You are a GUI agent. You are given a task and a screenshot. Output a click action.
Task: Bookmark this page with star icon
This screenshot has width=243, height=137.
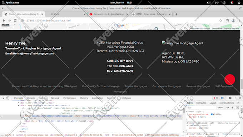click(x=220, y=20)
